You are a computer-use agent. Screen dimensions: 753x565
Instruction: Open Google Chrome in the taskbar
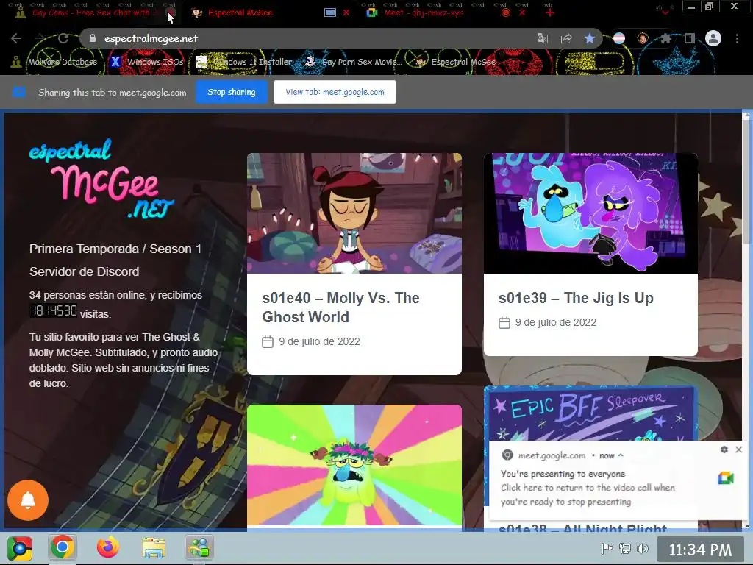pos(63,547)
